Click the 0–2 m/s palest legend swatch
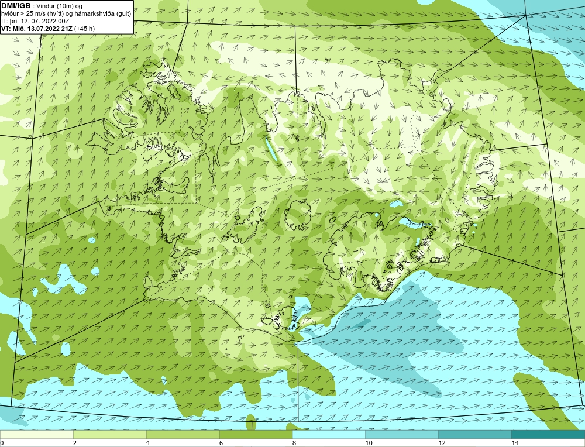The height and width of the screenshot is (447, 585). (36, 434)
